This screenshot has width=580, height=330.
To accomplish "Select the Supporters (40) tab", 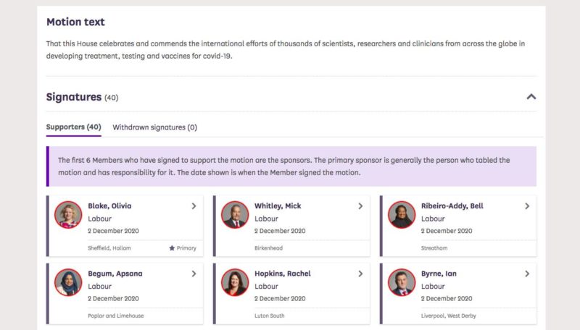I will click(x=73, y=127).
